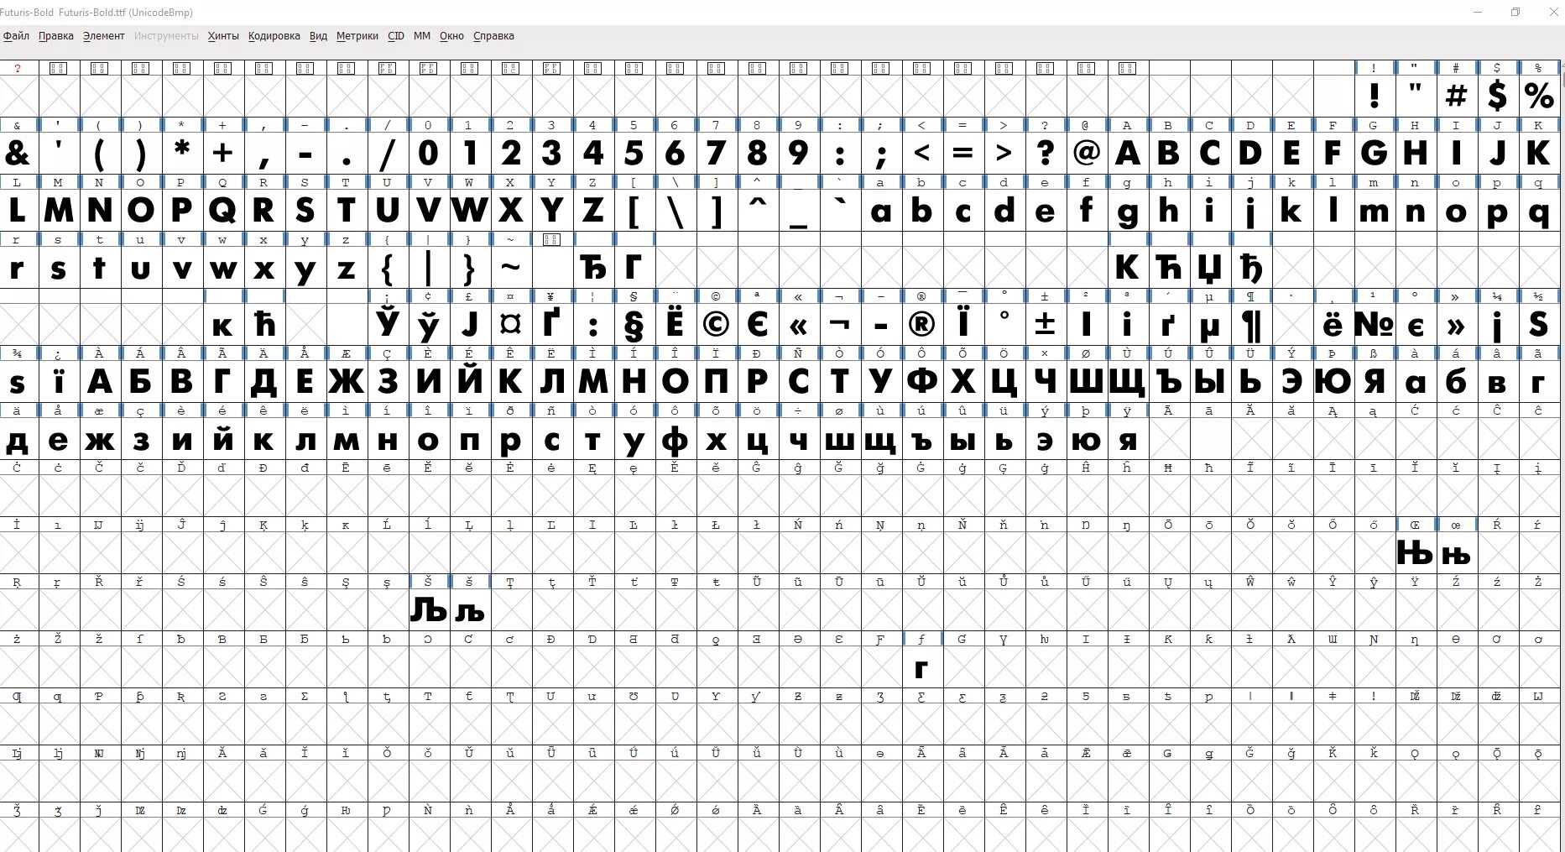Select the uppercase Cyrillic Ж glyph

347,382
